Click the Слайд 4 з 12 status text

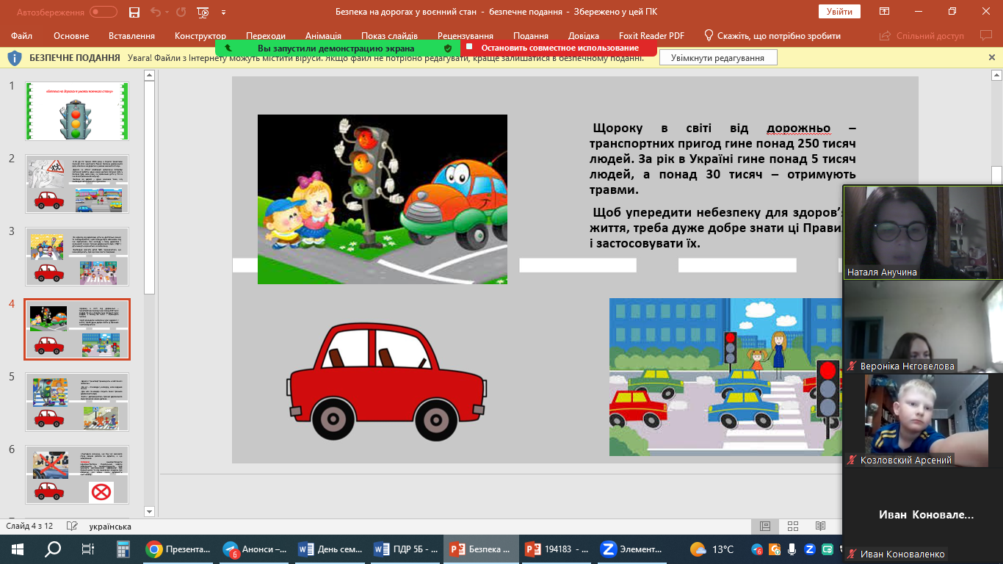click(x=29, y=527)
